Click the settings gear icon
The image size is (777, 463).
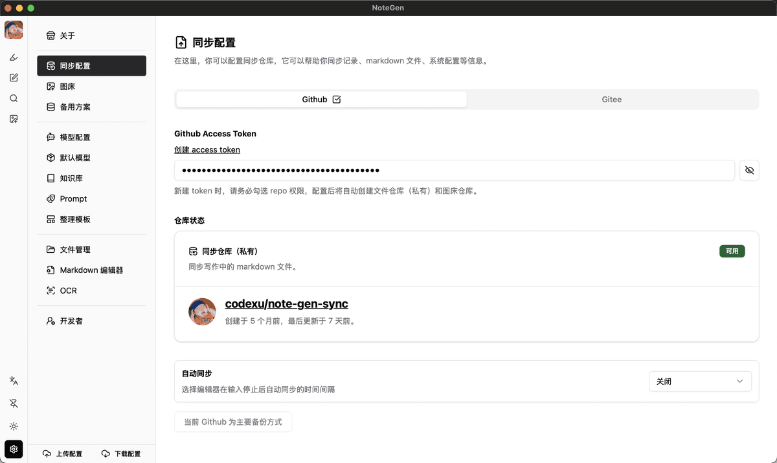[14, 449]
